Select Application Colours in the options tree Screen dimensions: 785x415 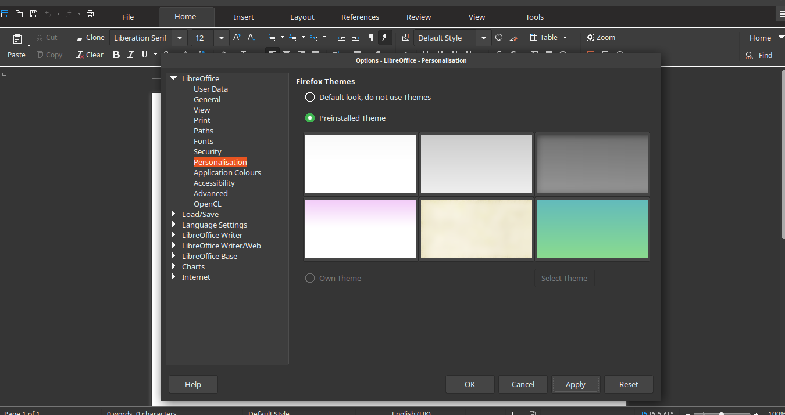tap(227, 172)
